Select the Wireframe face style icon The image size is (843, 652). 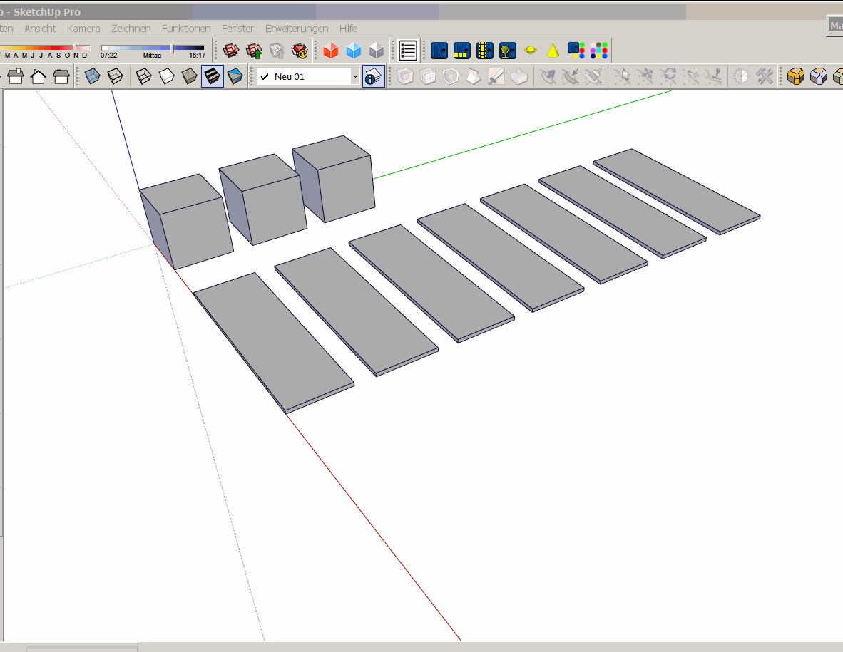point(143,76)
